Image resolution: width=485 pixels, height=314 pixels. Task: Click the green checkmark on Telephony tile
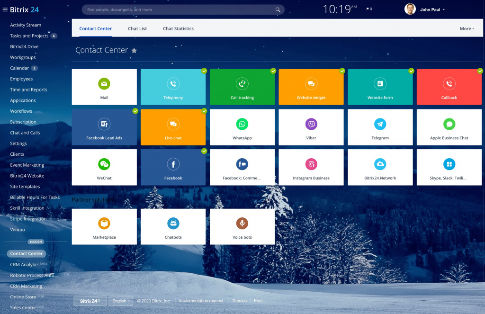click(204, 71)
